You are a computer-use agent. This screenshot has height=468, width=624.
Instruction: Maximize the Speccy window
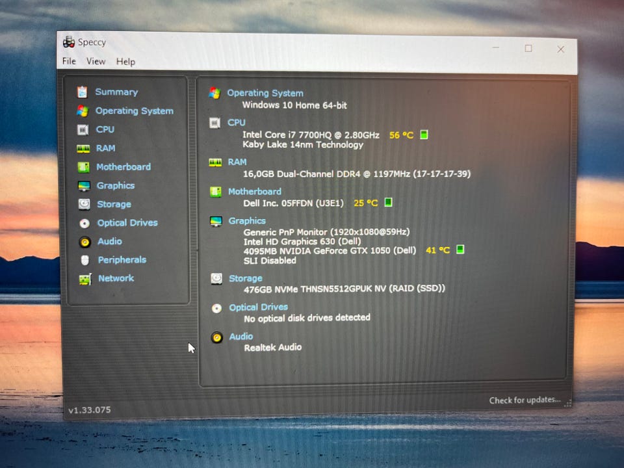click(x=528, y=48)
